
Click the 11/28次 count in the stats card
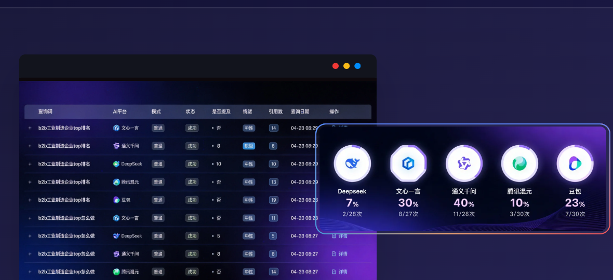(x=464, y=214)
